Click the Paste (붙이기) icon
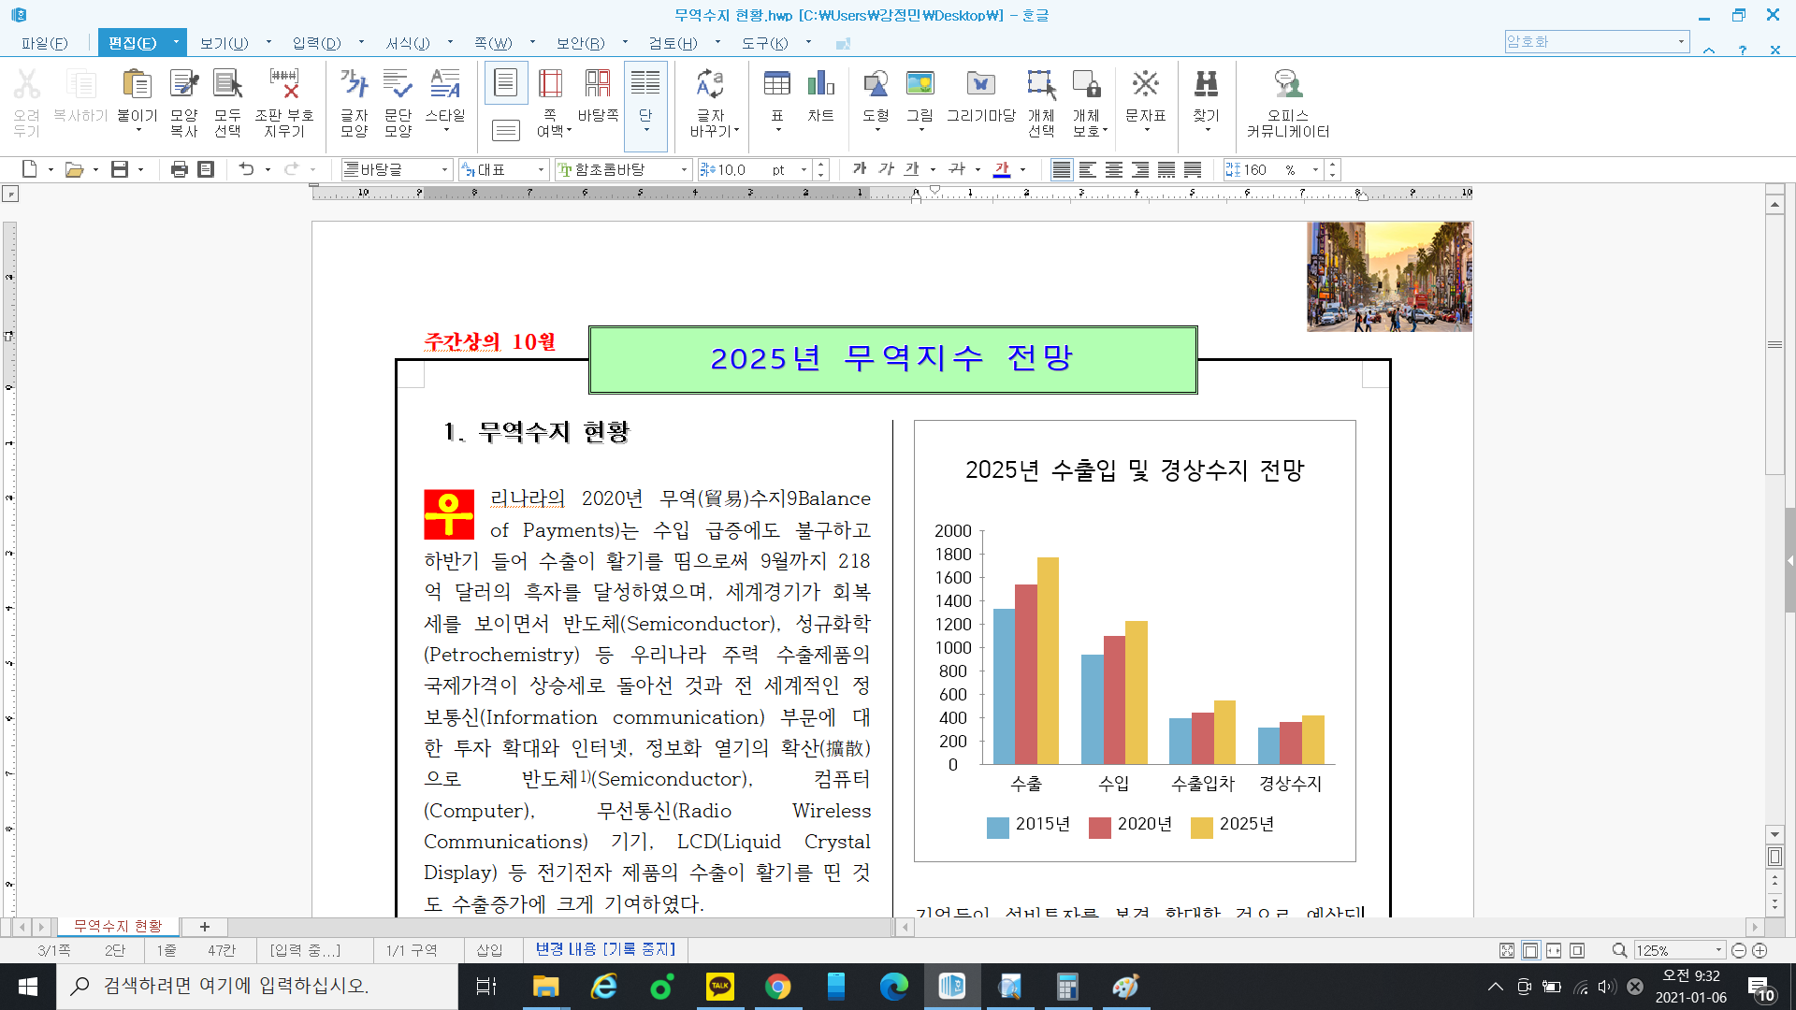The image size is (1796, 1010). point(138,84)
